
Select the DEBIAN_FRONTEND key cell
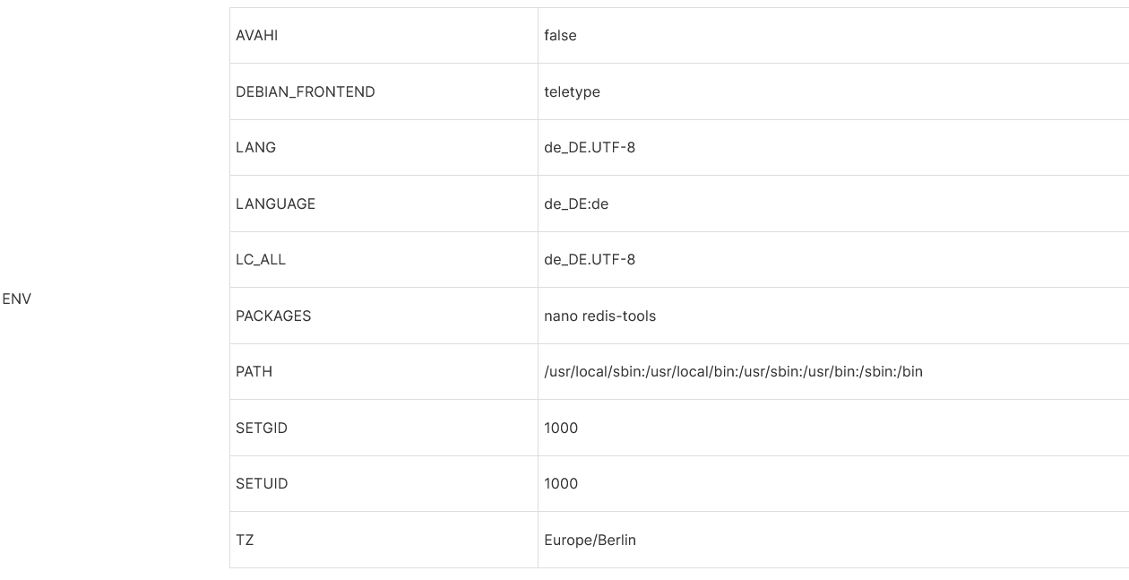pos(306,91)
